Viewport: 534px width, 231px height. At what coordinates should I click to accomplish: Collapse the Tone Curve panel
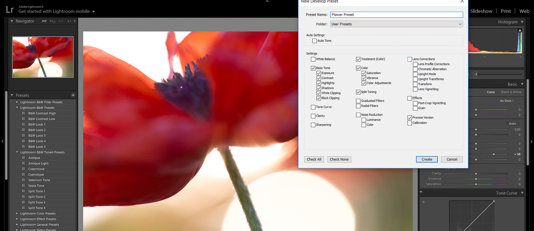tap(522, 193)
